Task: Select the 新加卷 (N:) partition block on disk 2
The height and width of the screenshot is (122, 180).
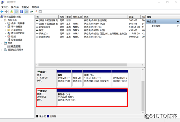Action: [92, 98]
